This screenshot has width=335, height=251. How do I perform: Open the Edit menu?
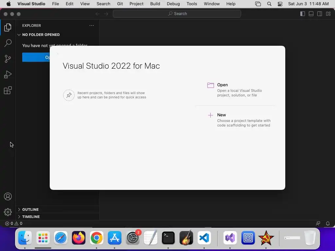click(69, 4)
